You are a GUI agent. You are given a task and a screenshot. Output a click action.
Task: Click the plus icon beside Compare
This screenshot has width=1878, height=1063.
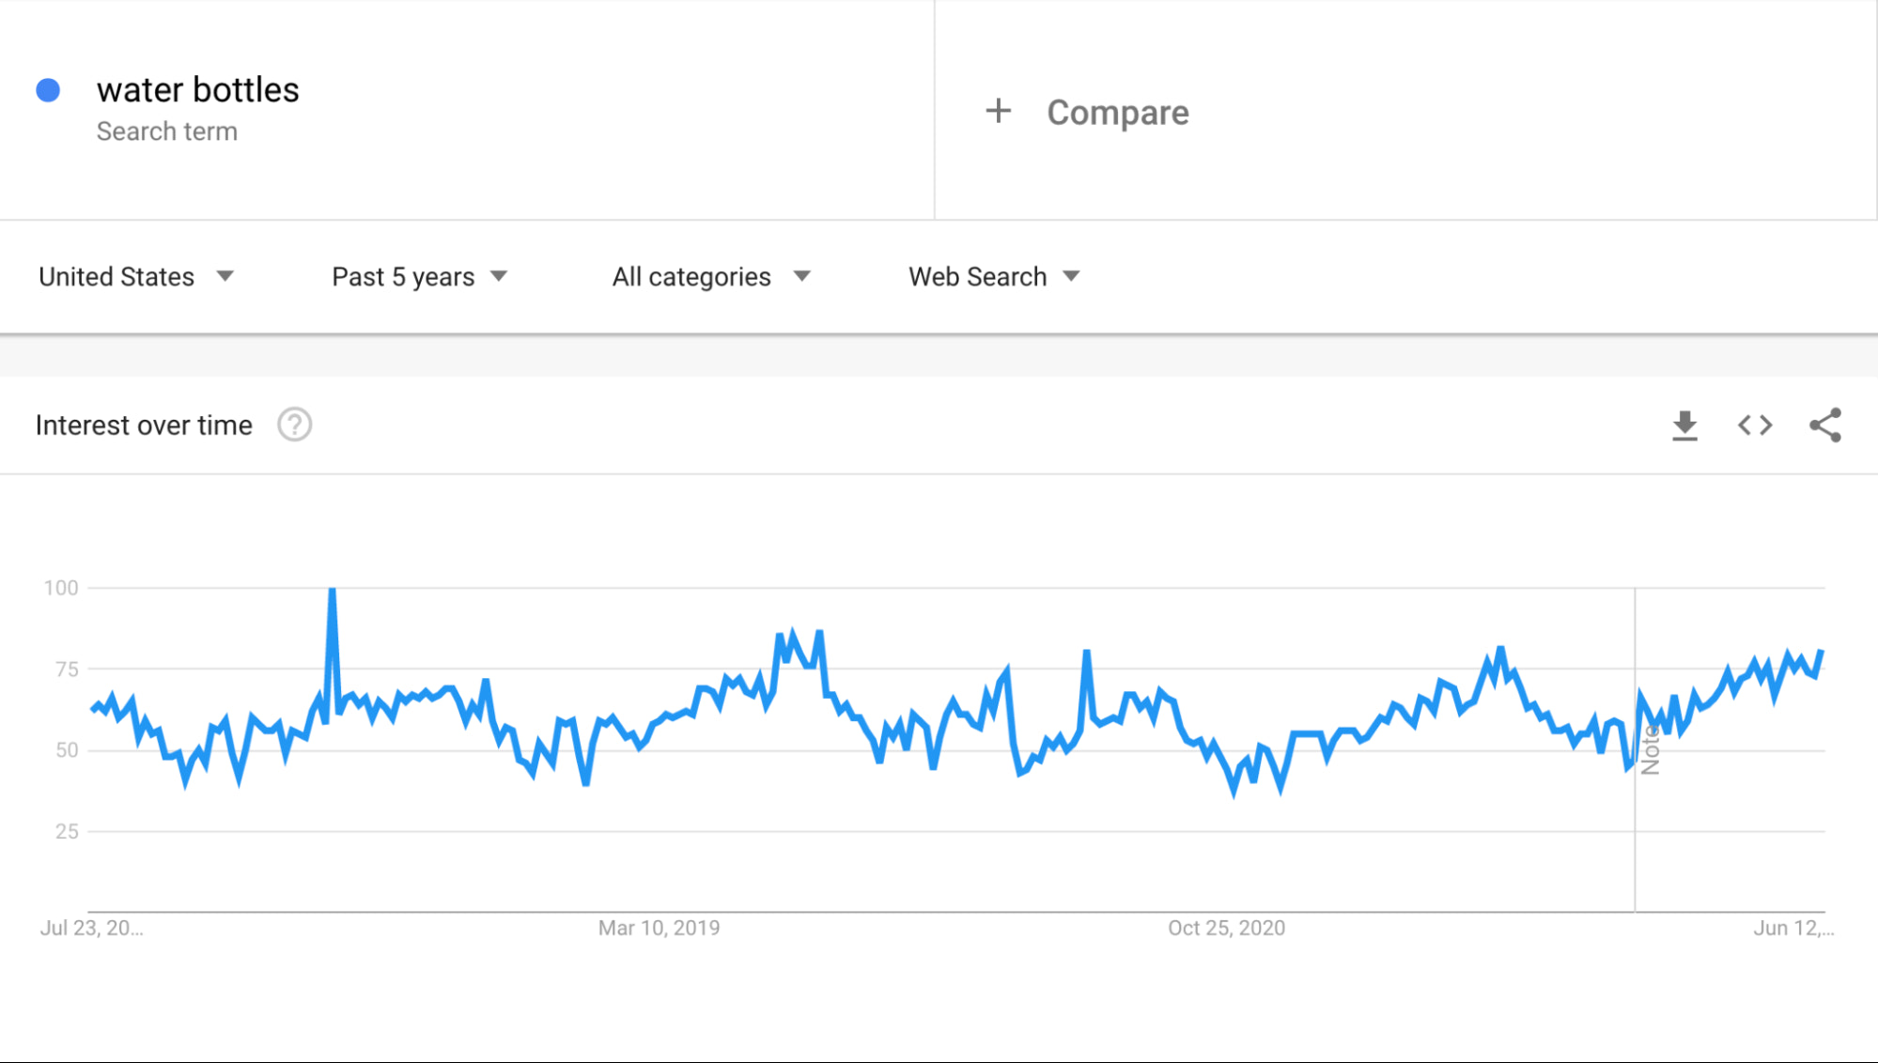998,112
